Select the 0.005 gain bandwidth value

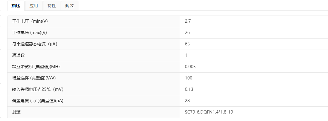190,67
